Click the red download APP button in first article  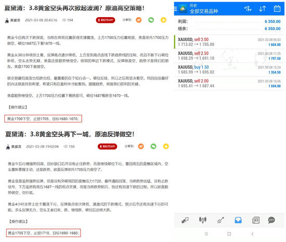(x=106, y=20)
